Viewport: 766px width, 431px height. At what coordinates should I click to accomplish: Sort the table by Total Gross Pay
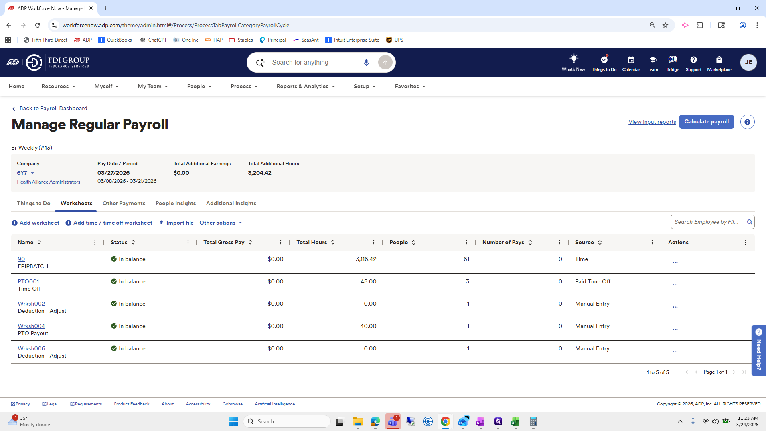[251, 242]
